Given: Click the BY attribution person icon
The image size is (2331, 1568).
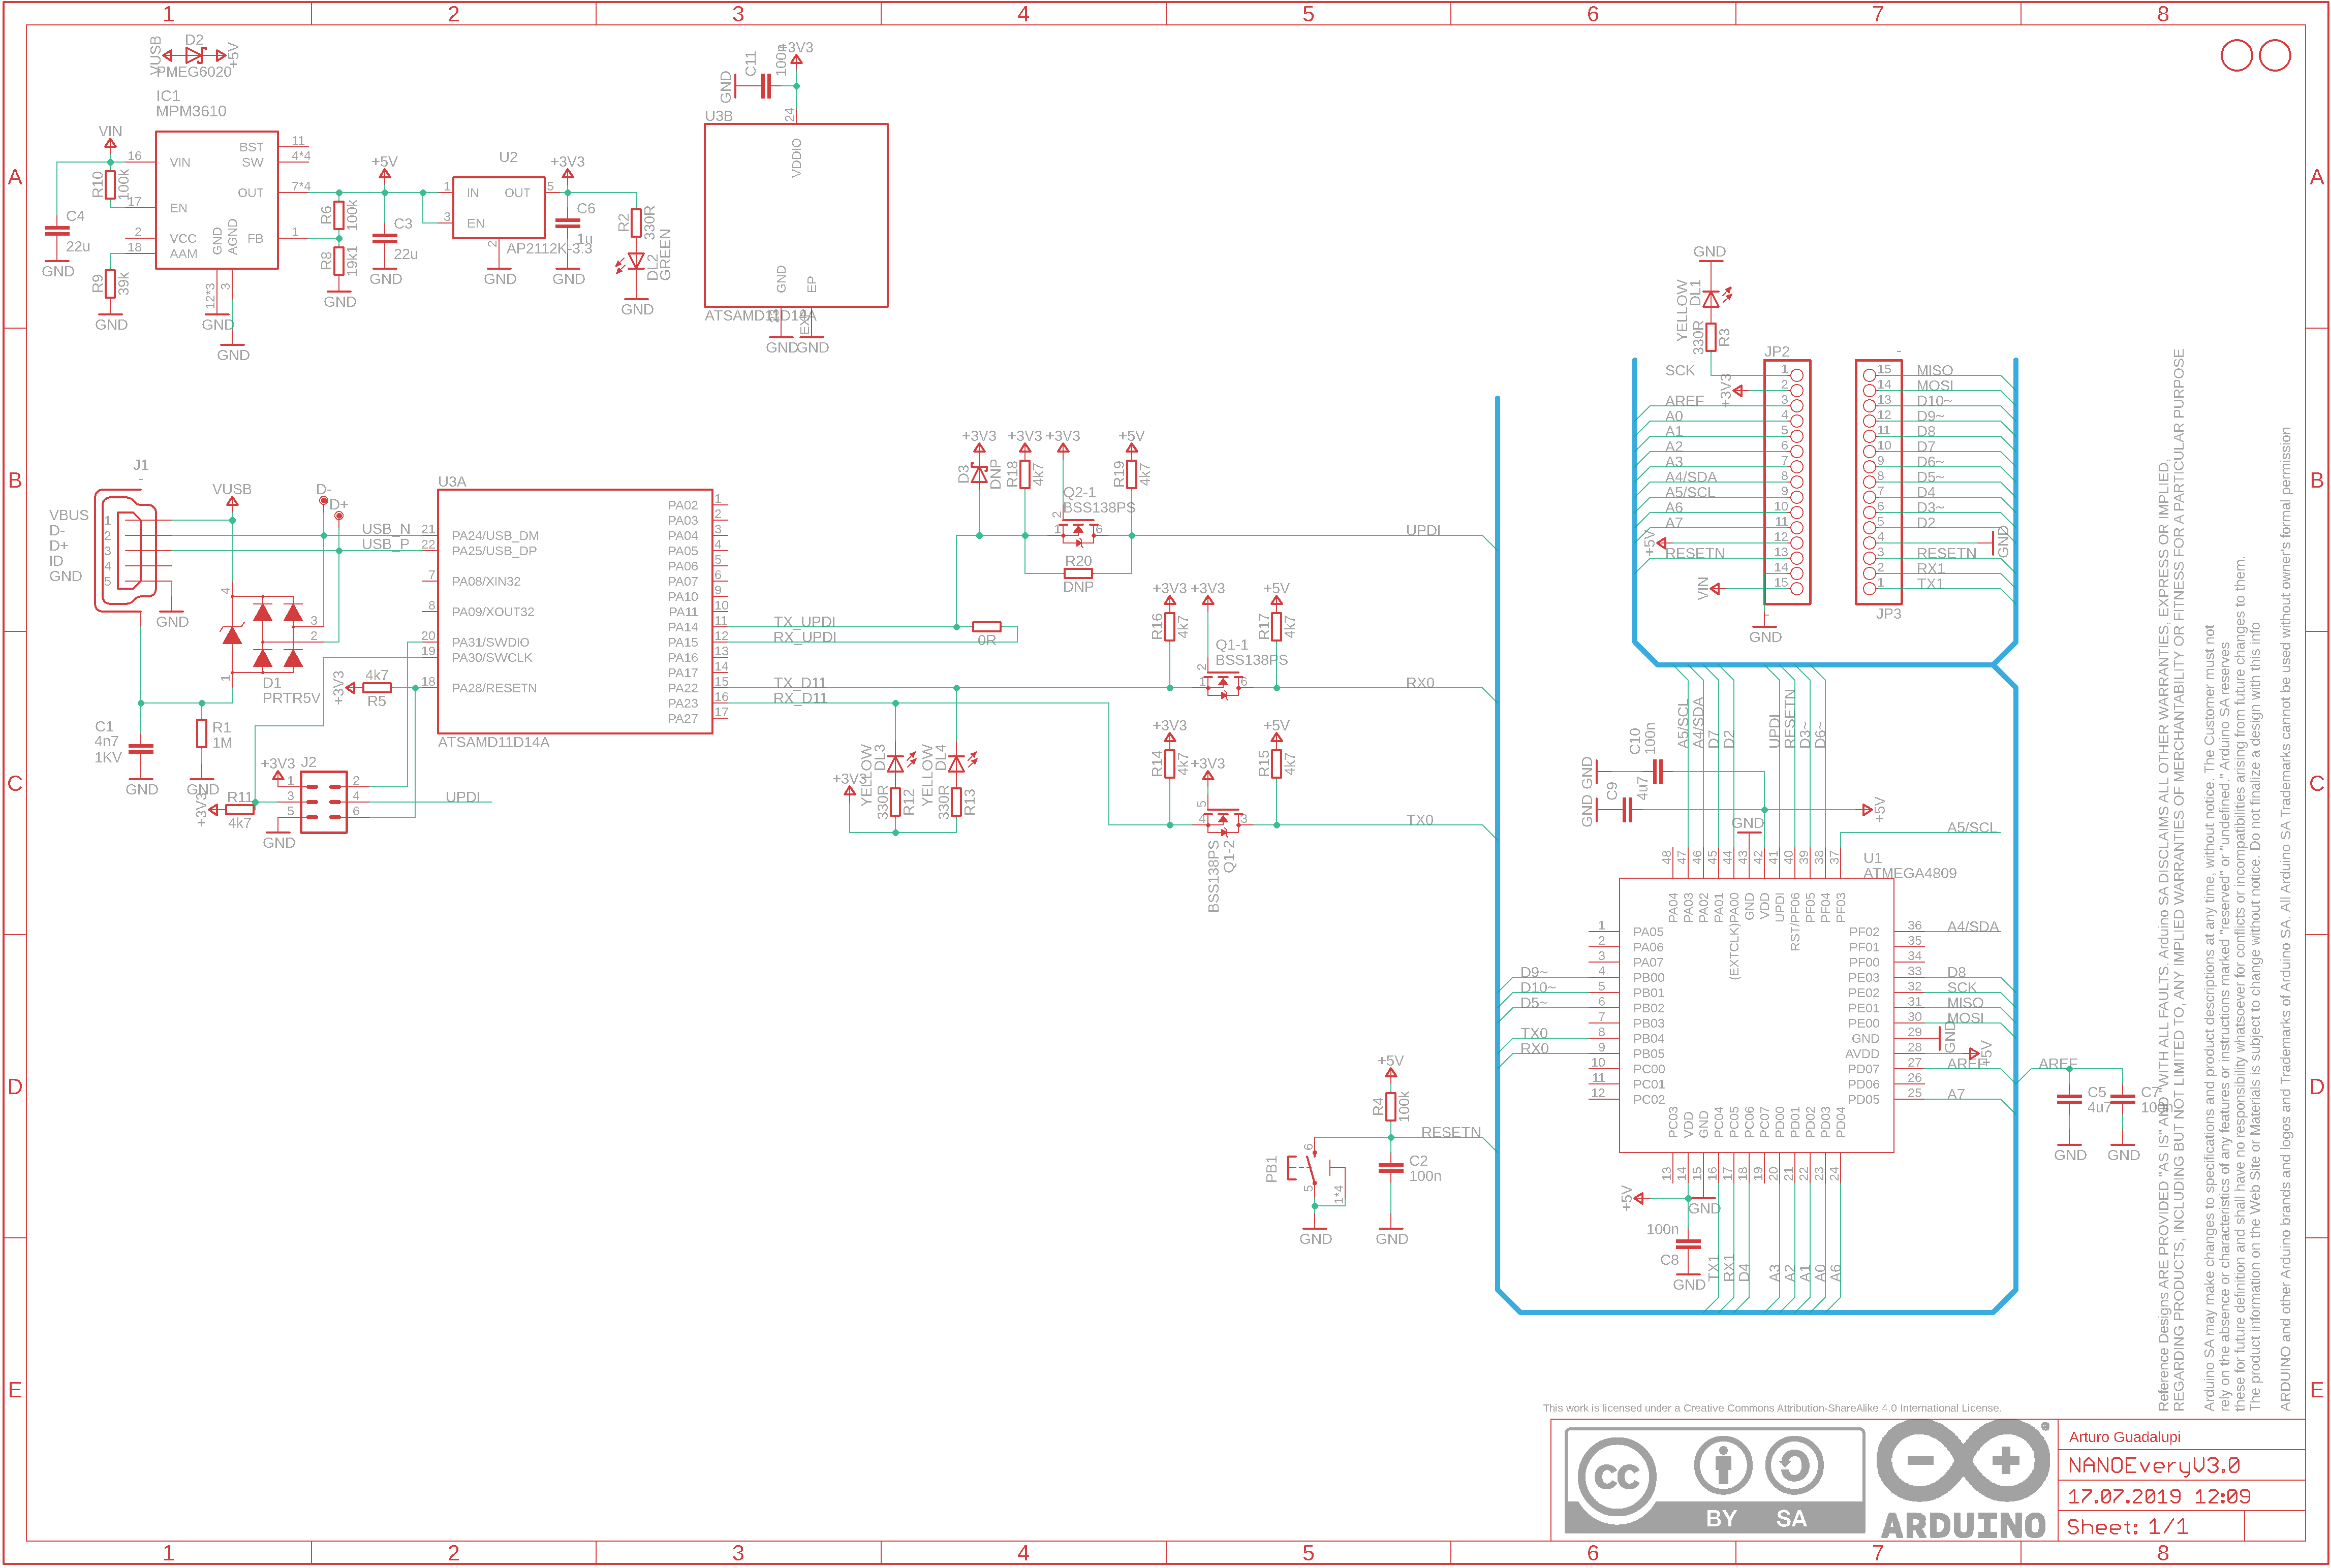Looking at the screenshot, I should (x=1723, y=1466).
